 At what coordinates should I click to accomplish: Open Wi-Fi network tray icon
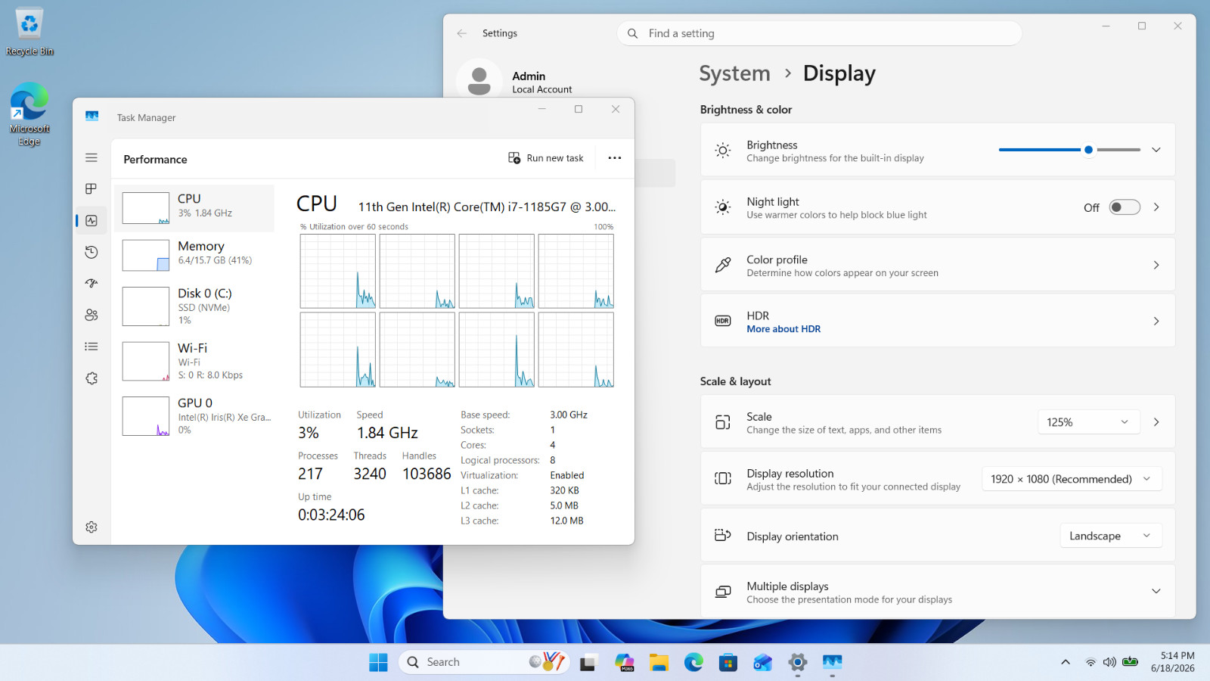pyautogui.click(x=1091, y=662)
